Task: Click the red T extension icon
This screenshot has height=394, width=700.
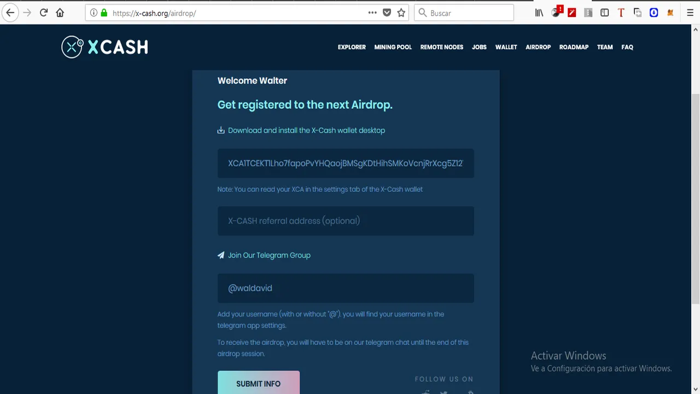Action: pyautogui.click(x=621, y=13)
